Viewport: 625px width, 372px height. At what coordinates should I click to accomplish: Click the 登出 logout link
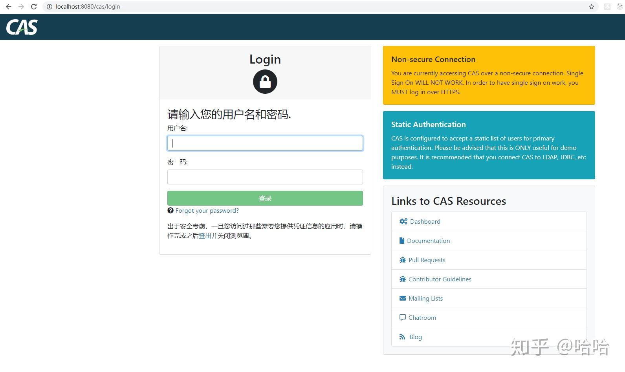[x=205, y=235]
